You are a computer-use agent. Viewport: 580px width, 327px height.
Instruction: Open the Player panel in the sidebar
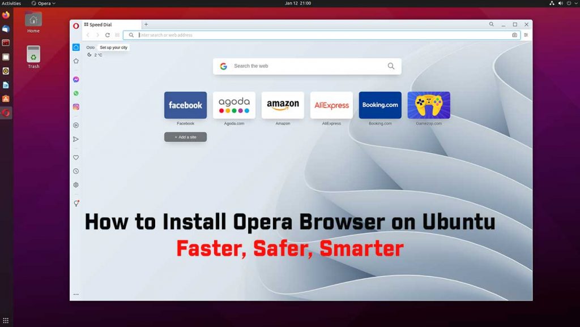pos(75,124)
